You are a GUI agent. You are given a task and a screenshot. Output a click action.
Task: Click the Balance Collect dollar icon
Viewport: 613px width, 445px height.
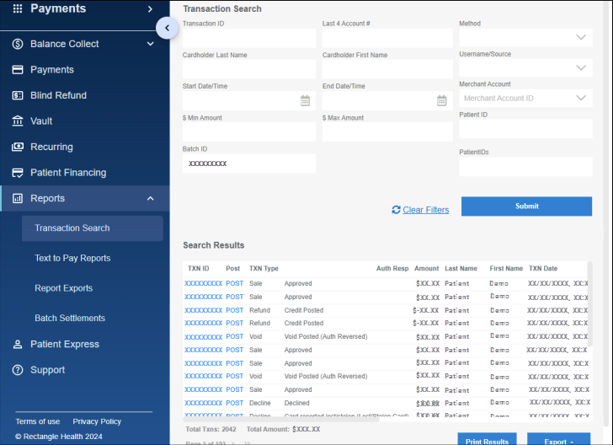[x=17, y=44]
